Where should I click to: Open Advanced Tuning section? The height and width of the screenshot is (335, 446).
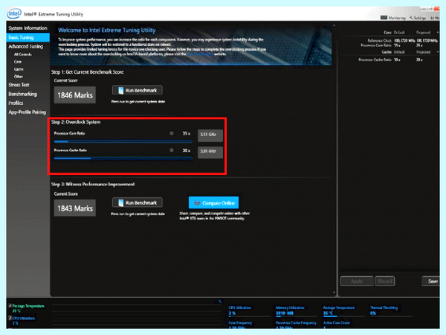tap(25, 46)
